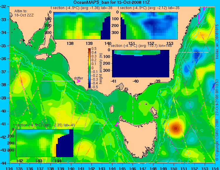Click the '27-Oct-2008 08:03:53' timestamp
The width and height of the screenshot is (220, 170).
click(x=217, y=97)
